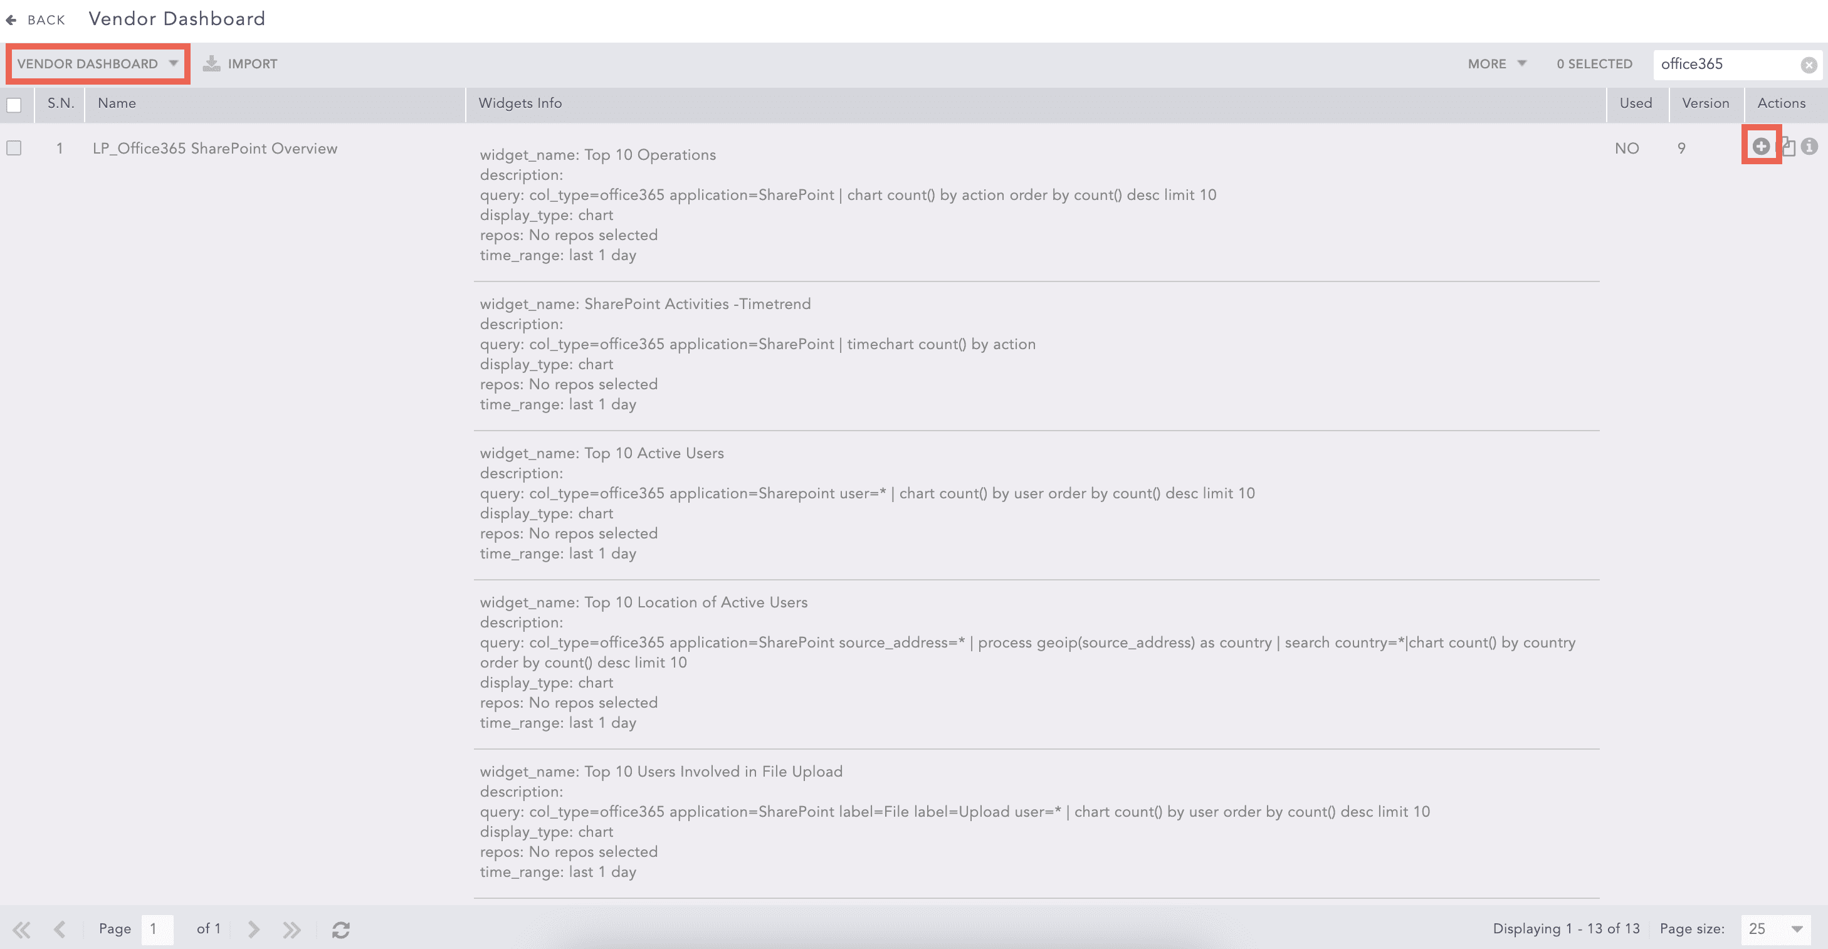Click the refresh icon in the pagination bar
1828x949 pixels.
pos(340,929)
